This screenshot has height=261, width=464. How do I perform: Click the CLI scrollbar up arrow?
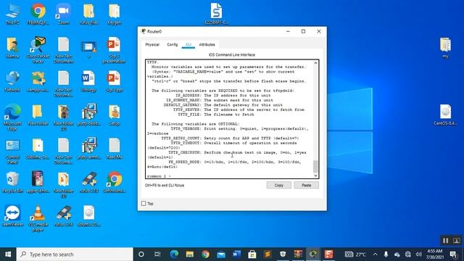click(x=315, y=63)
